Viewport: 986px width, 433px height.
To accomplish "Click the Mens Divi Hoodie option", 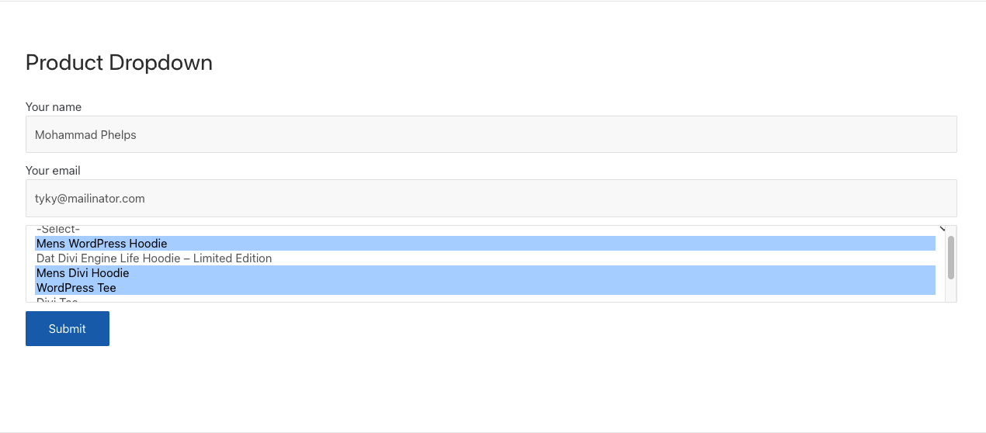I will (x=83, y=273).
